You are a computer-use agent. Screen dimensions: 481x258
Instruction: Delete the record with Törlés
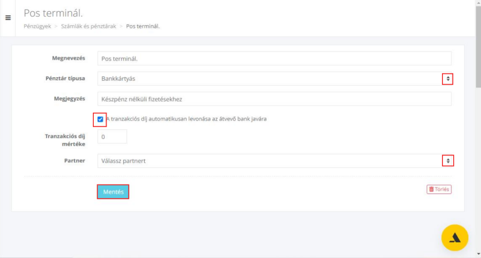(439, 189)
